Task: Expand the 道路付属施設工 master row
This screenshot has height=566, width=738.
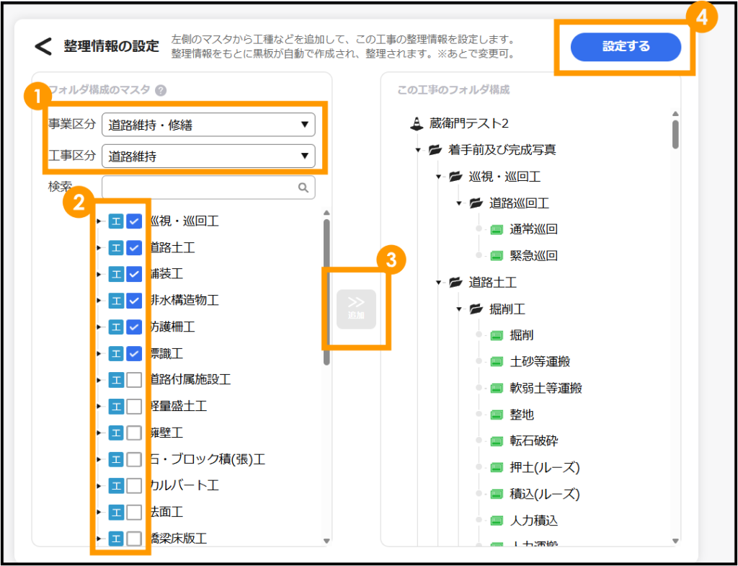Action: (x=99, y=379)
